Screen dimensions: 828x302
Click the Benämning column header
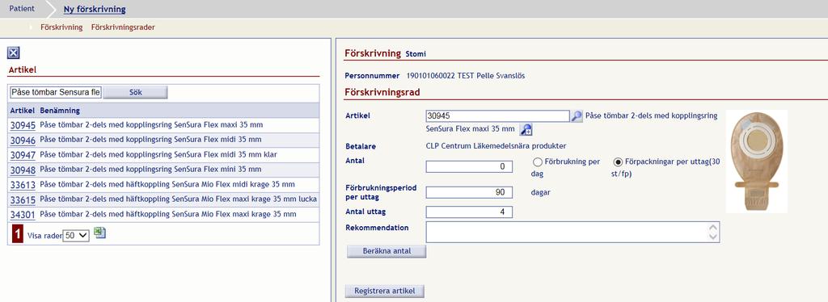pyautogui.click(x=60, y=111)
